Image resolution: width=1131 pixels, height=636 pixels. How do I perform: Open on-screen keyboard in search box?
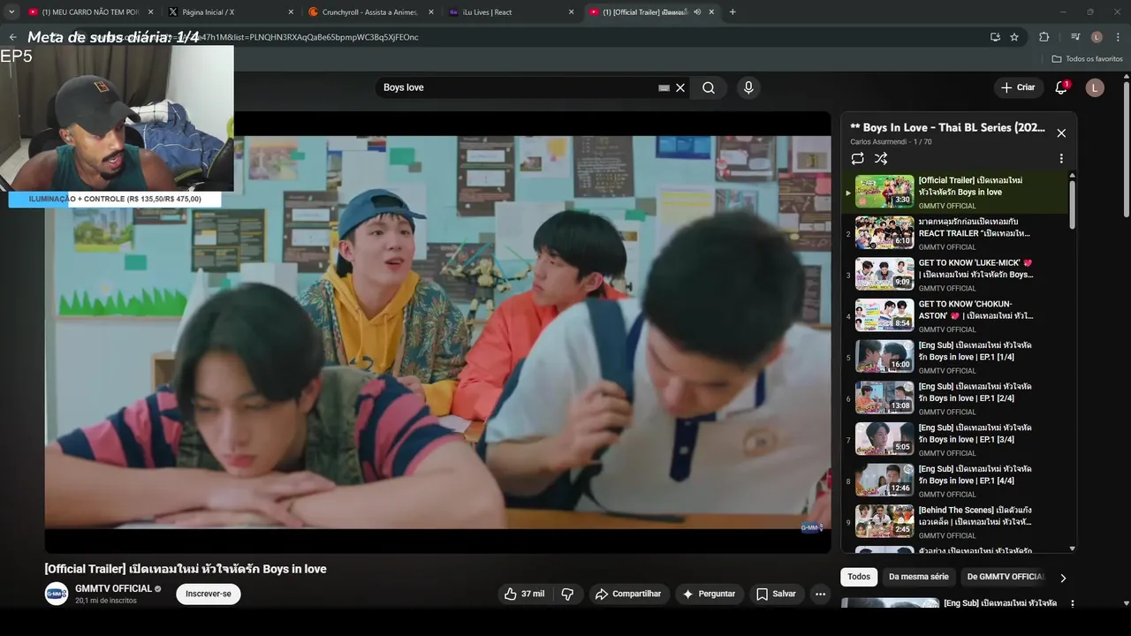click(664, 87)
